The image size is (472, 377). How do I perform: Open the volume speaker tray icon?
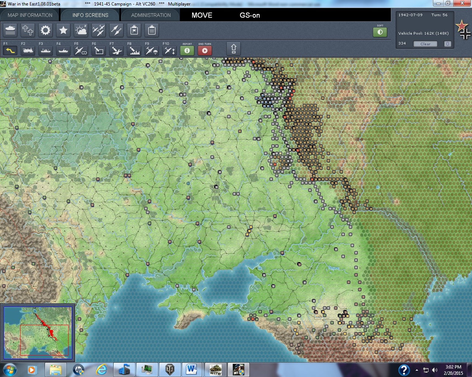point(434,370)
